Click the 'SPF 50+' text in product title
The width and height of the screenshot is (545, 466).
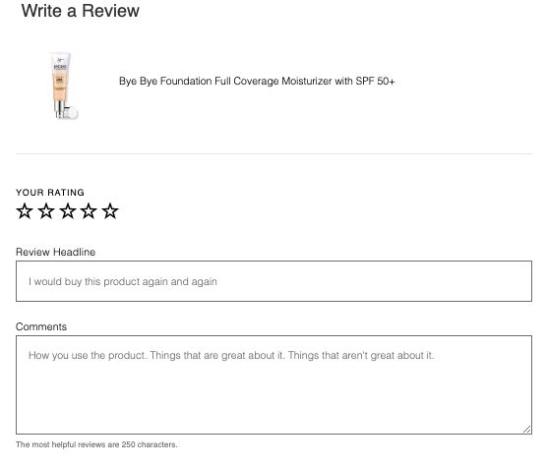click(376, 82)
